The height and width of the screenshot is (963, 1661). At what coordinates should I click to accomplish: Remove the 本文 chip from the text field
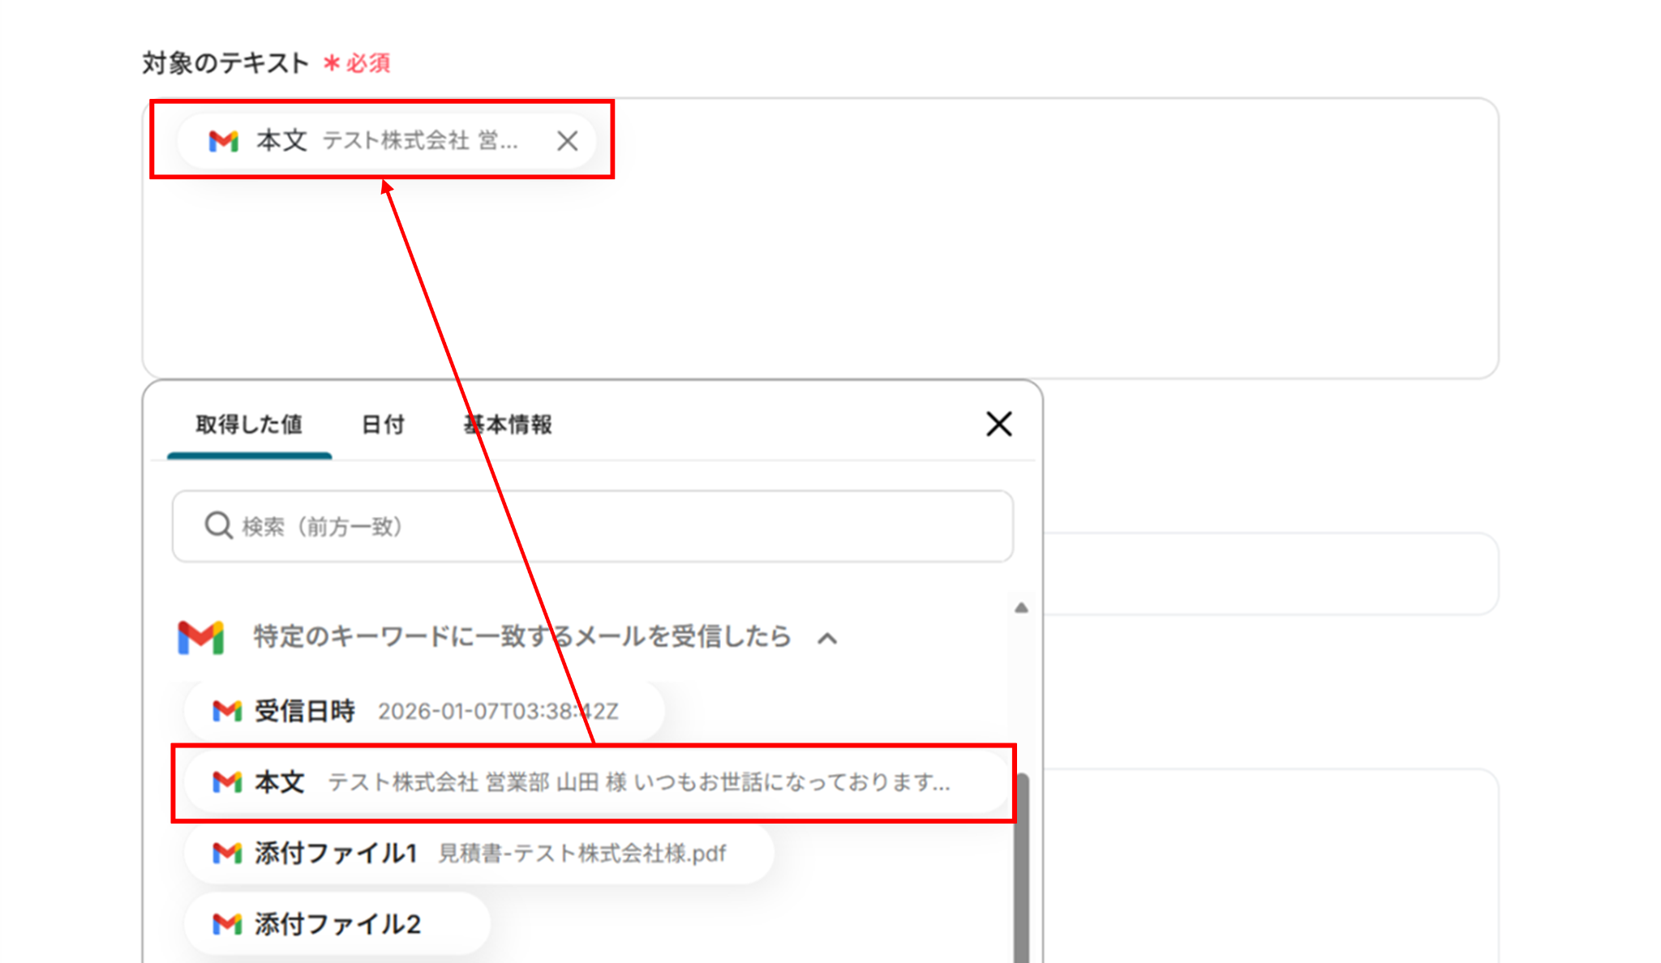coord(567,141)
